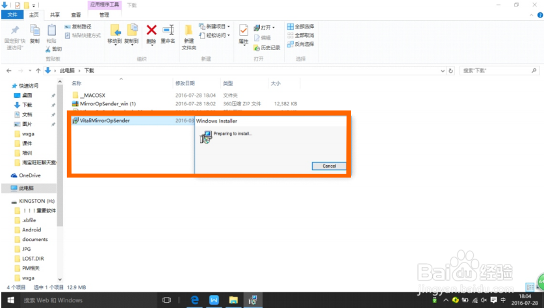
Task: Click Copy path (复制路径)
Action: (78, 27)
